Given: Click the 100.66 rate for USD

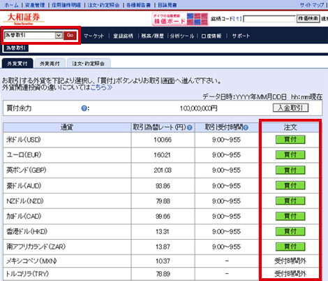Looking at the screenshot, I should pos(163,140).
